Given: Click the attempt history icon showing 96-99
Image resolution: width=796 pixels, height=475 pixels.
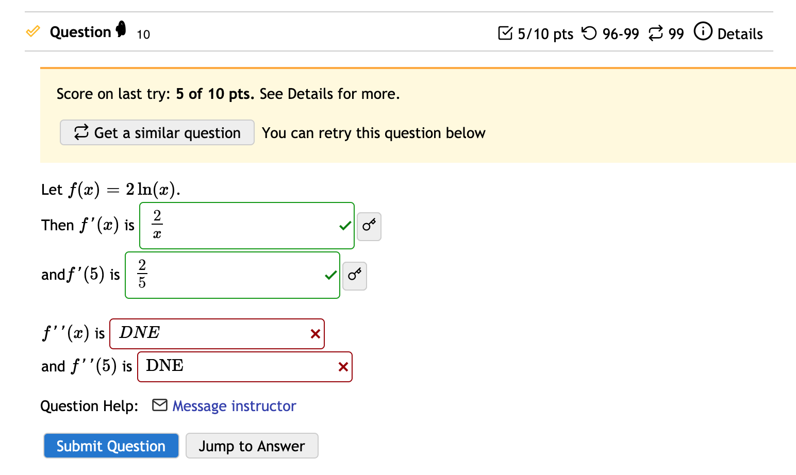Looking at the screenshot, I should coord(590,33).
